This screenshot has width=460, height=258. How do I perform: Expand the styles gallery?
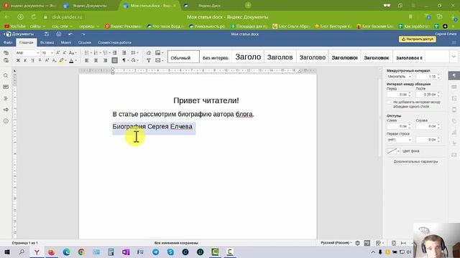pos(454,57)
